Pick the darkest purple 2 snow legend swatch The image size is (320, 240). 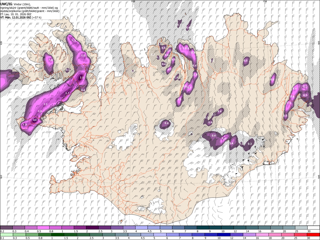pos(92,227)
